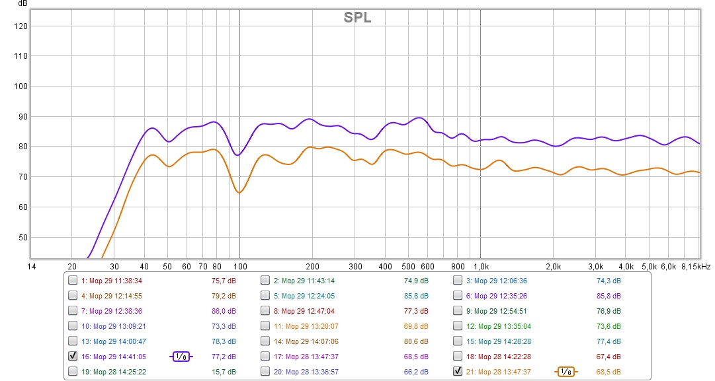Enable trace 19 Map 28 14:25:22
This screenshot has width=715, height=381.
(x=73, y=371)
